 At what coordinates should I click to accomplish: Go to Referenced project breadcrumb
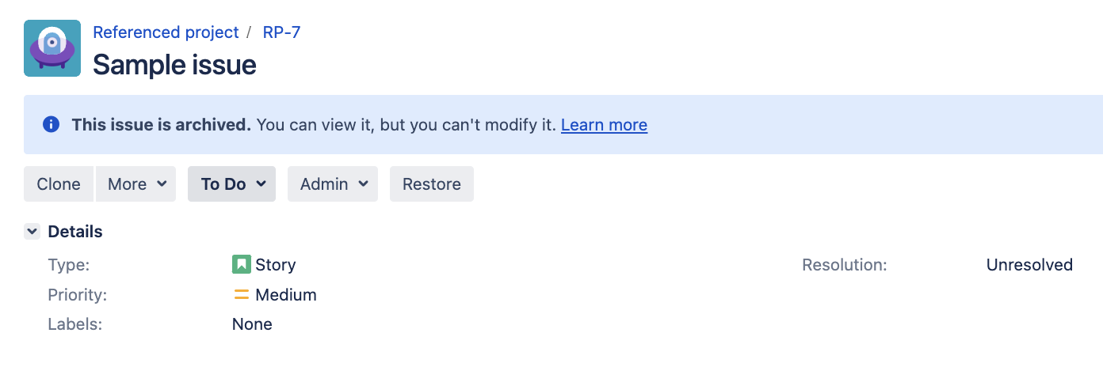click(166, 32)
